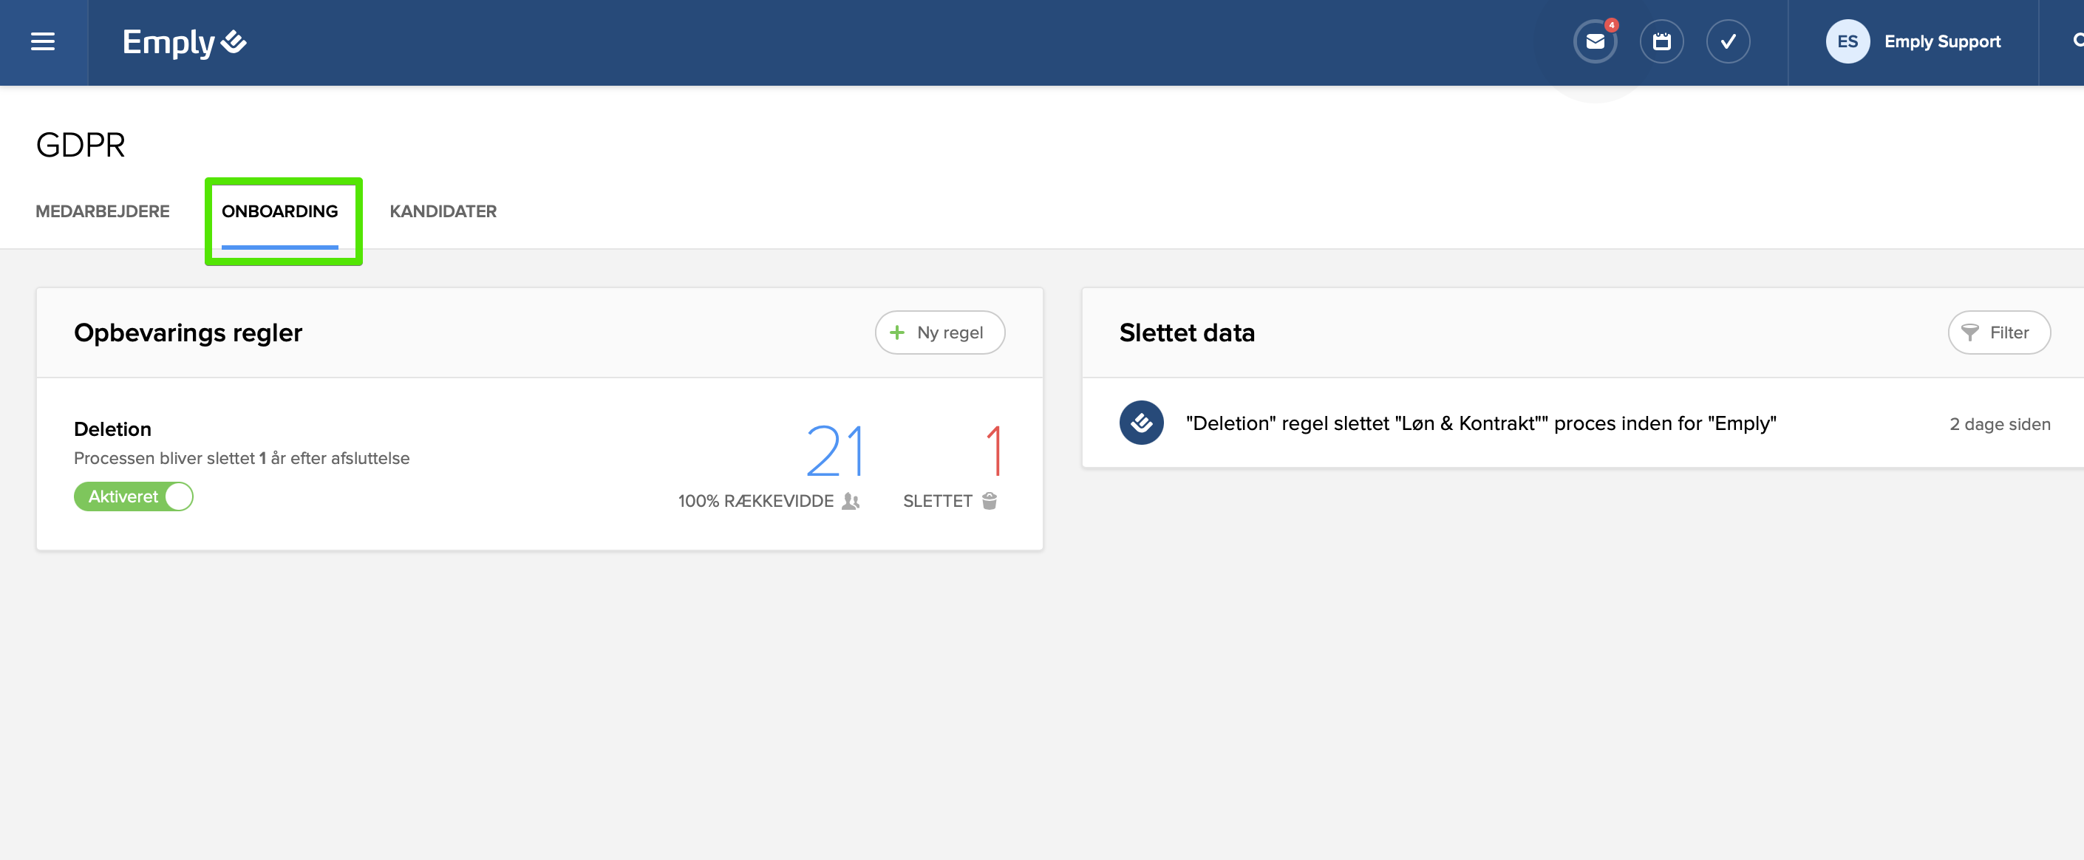
Task: Open the calendar icon in the header
Action: (x=1661, y=42)
